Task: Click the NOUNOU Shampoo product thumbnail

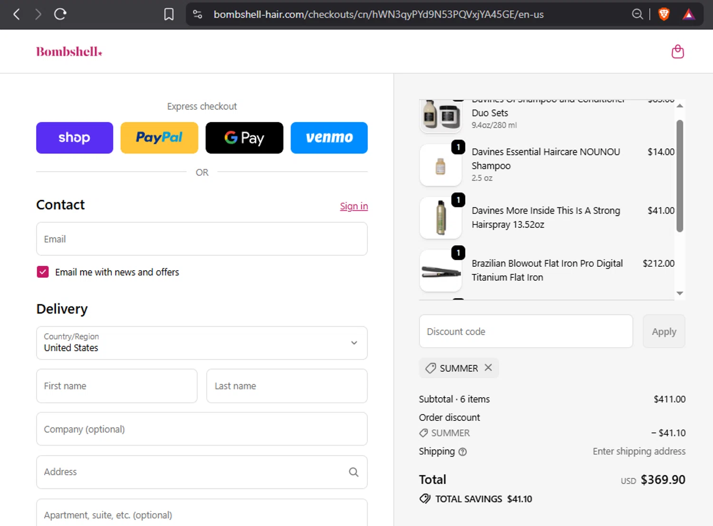Action: (441, 165)
